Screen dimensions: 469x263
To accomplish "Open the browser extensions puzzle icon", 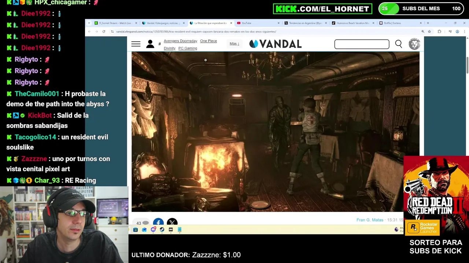I will click(439, 32).
